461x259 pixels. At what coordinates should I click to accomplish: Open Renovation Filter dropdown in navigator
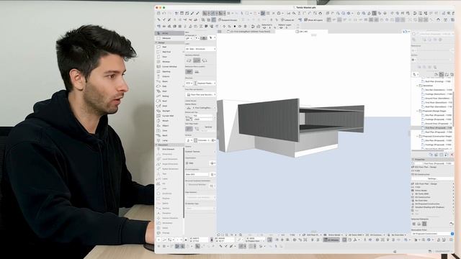click(432, 234)
